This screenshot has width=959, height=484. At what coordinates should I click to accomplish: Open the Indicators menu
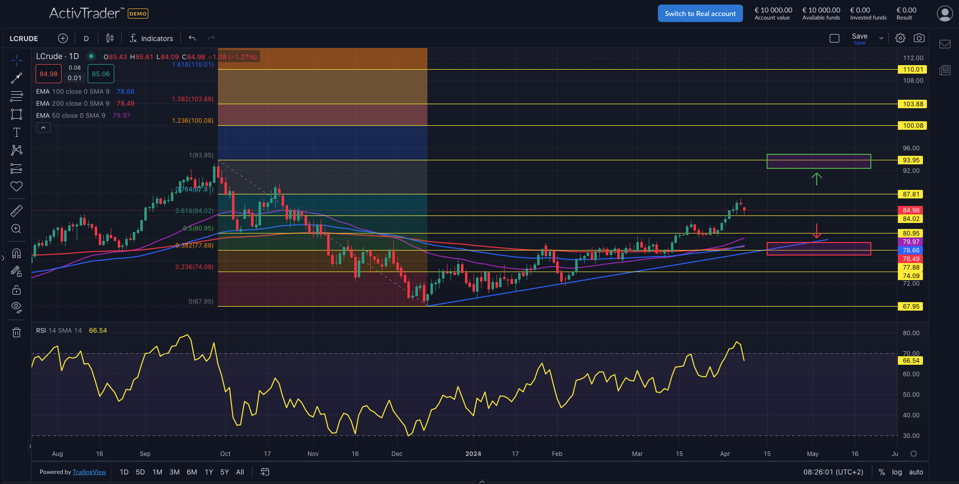151,38
